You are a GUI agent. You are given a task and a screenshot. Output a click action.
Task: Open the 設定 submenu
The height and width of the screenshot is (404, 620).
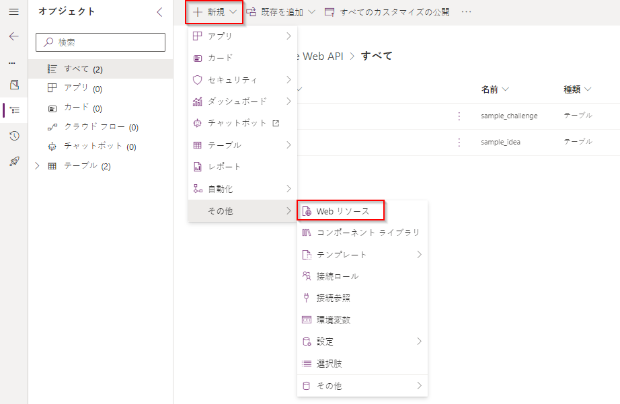coord(362,341)
